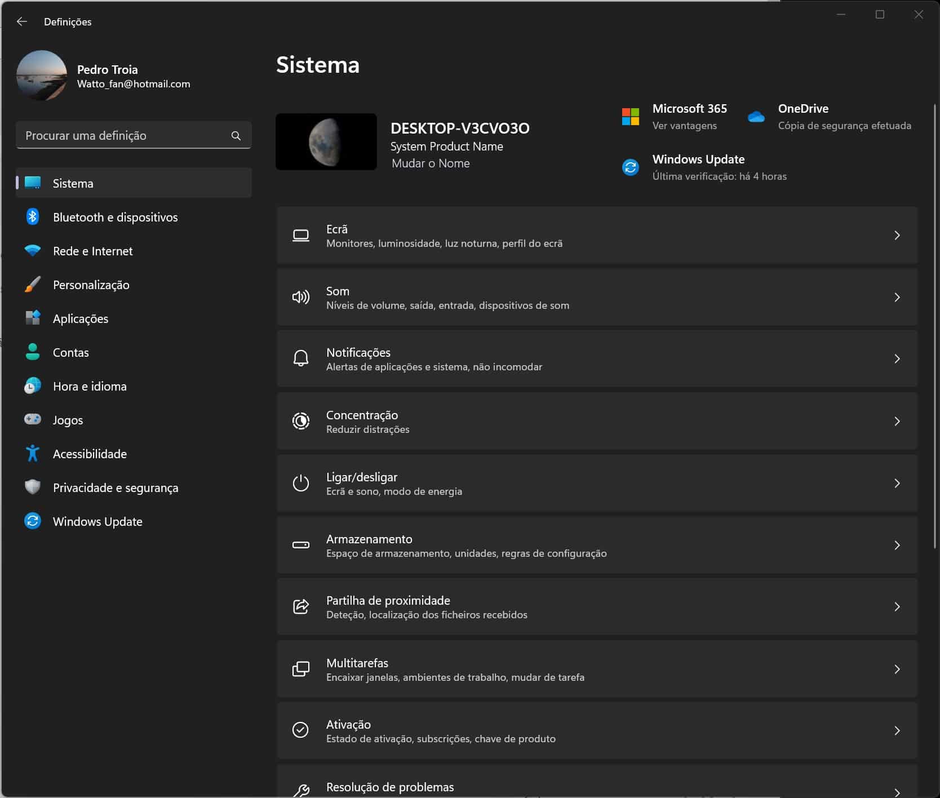Open Som settings via chevron arrow
The height and width of the screenshot is (798, 940).
[x=897, y=298]
